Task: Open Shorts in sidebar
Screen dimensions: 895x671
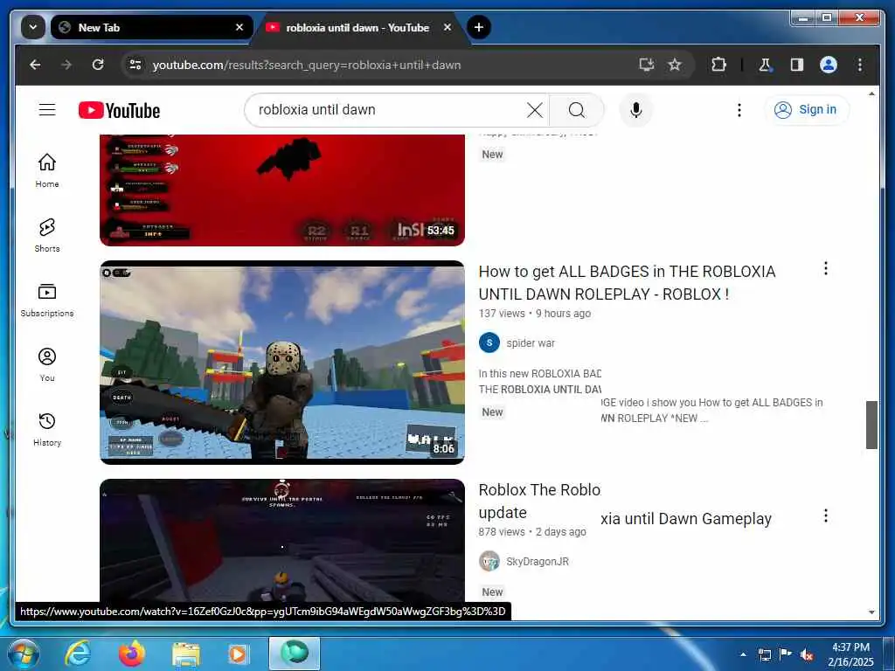Action: coord(47,234)
